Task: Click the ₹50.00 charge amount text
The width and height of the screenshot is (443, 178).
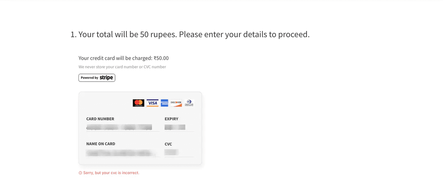Action: coord(161,58)
